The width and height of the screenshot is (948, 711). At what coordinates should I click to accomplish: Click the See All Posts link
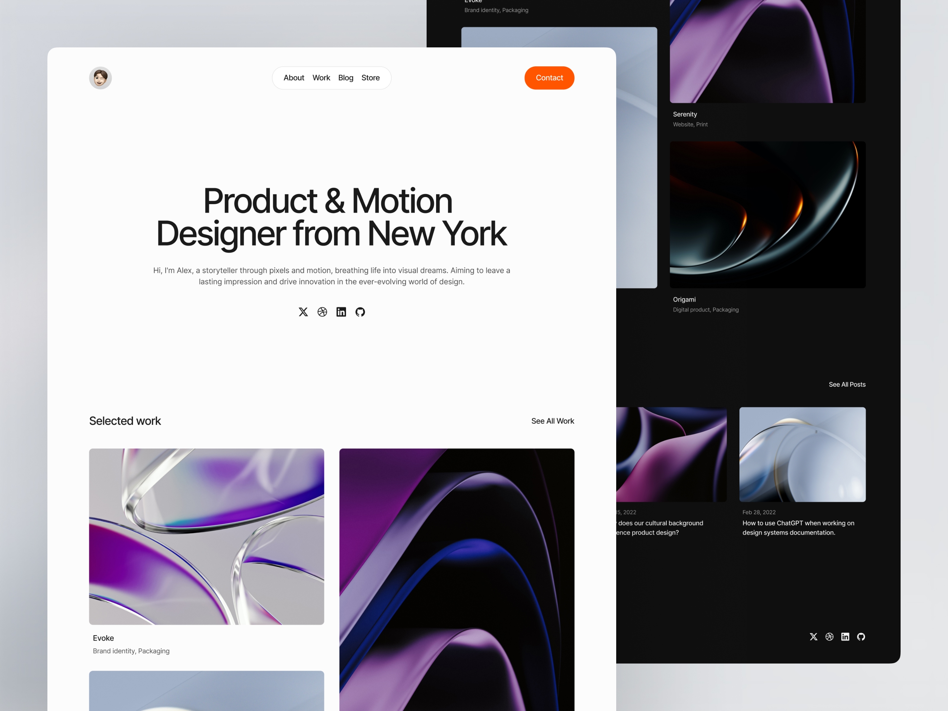(847, 385)
